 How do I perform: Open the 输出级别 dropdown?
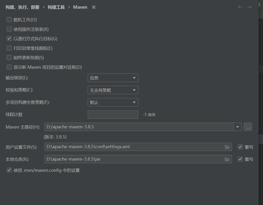coord(113,78)
